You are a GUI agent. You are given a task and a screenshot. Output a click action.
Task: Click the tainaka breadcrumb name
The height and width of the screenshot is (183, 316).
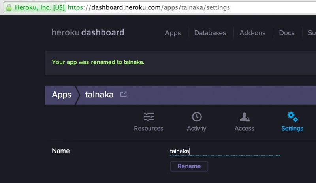pos(99,95)
